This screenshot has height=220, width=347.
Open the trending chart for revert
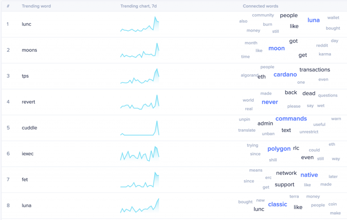(140, 102)
